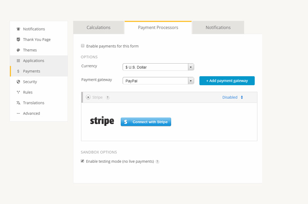Image resolution: width=308 pixels, height=204 pixels.
Task: Click Connect with Stripe button
Action: pyautogui.click(x=146, y=122)
